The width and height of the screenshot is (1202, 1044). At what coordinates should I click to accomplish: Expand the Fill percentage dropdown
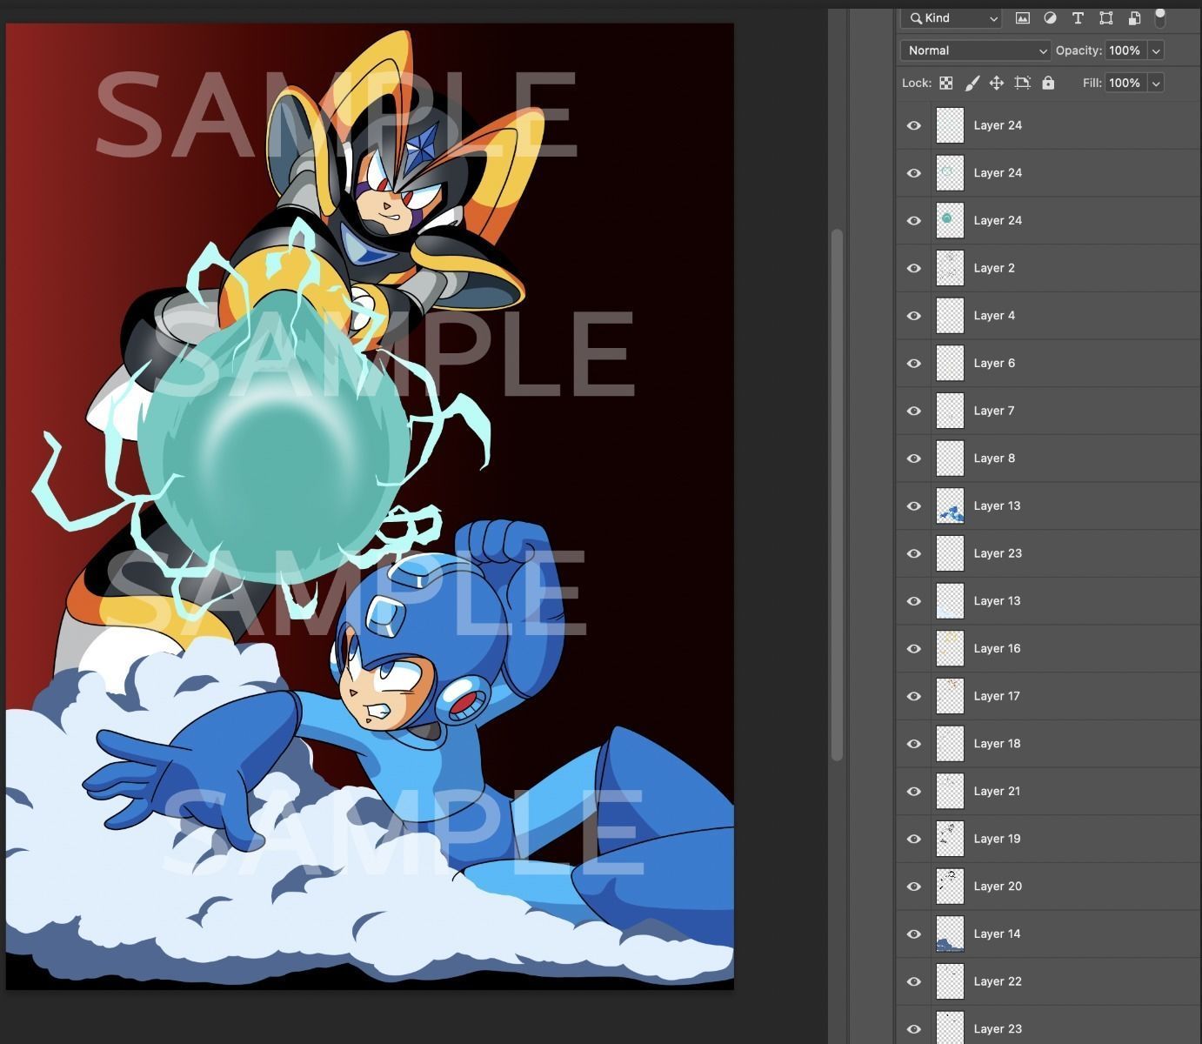click(1156, 83)
